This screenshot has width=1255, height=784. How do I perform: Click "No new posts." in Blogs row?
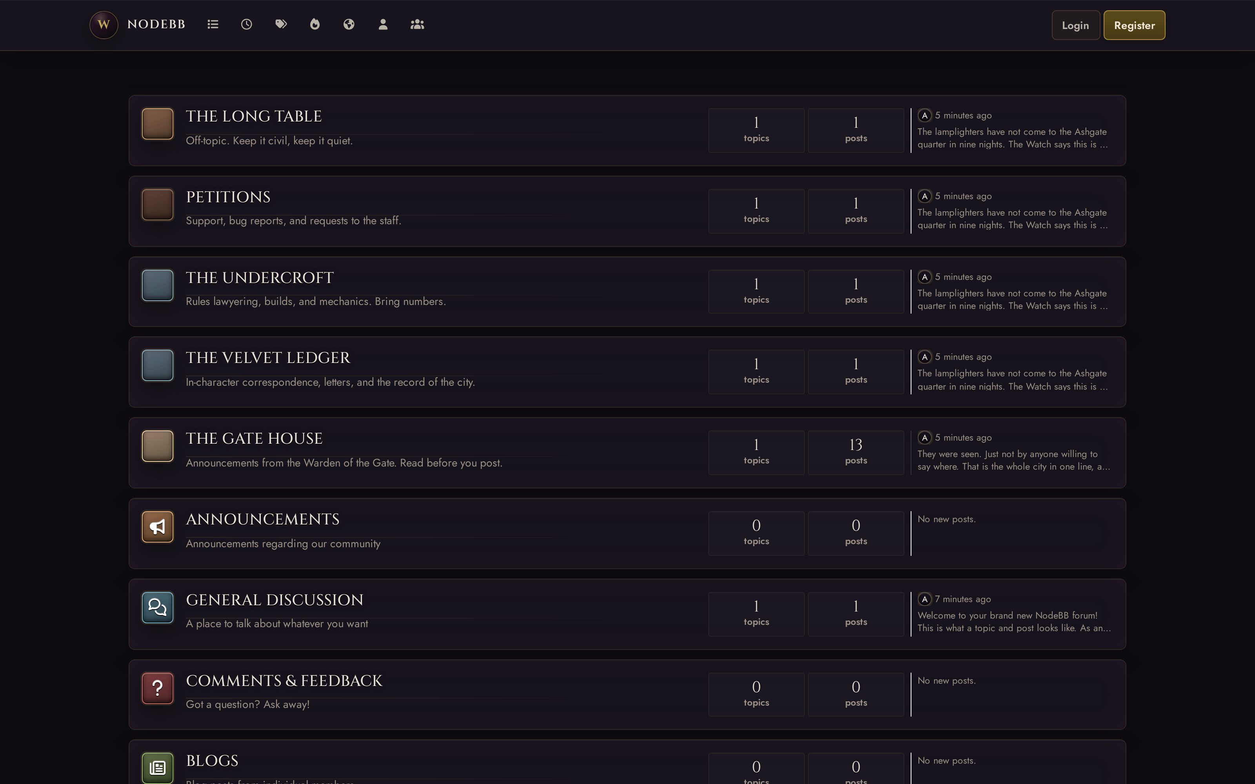(x=946, y=760)
